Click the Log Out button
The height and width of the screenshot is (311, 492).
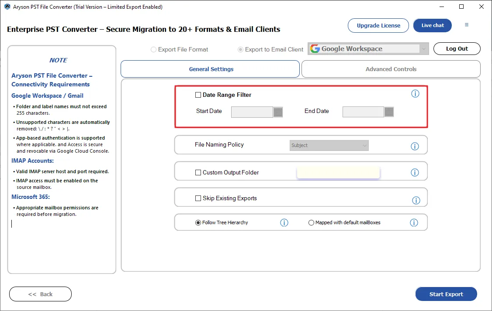point(457,48)
